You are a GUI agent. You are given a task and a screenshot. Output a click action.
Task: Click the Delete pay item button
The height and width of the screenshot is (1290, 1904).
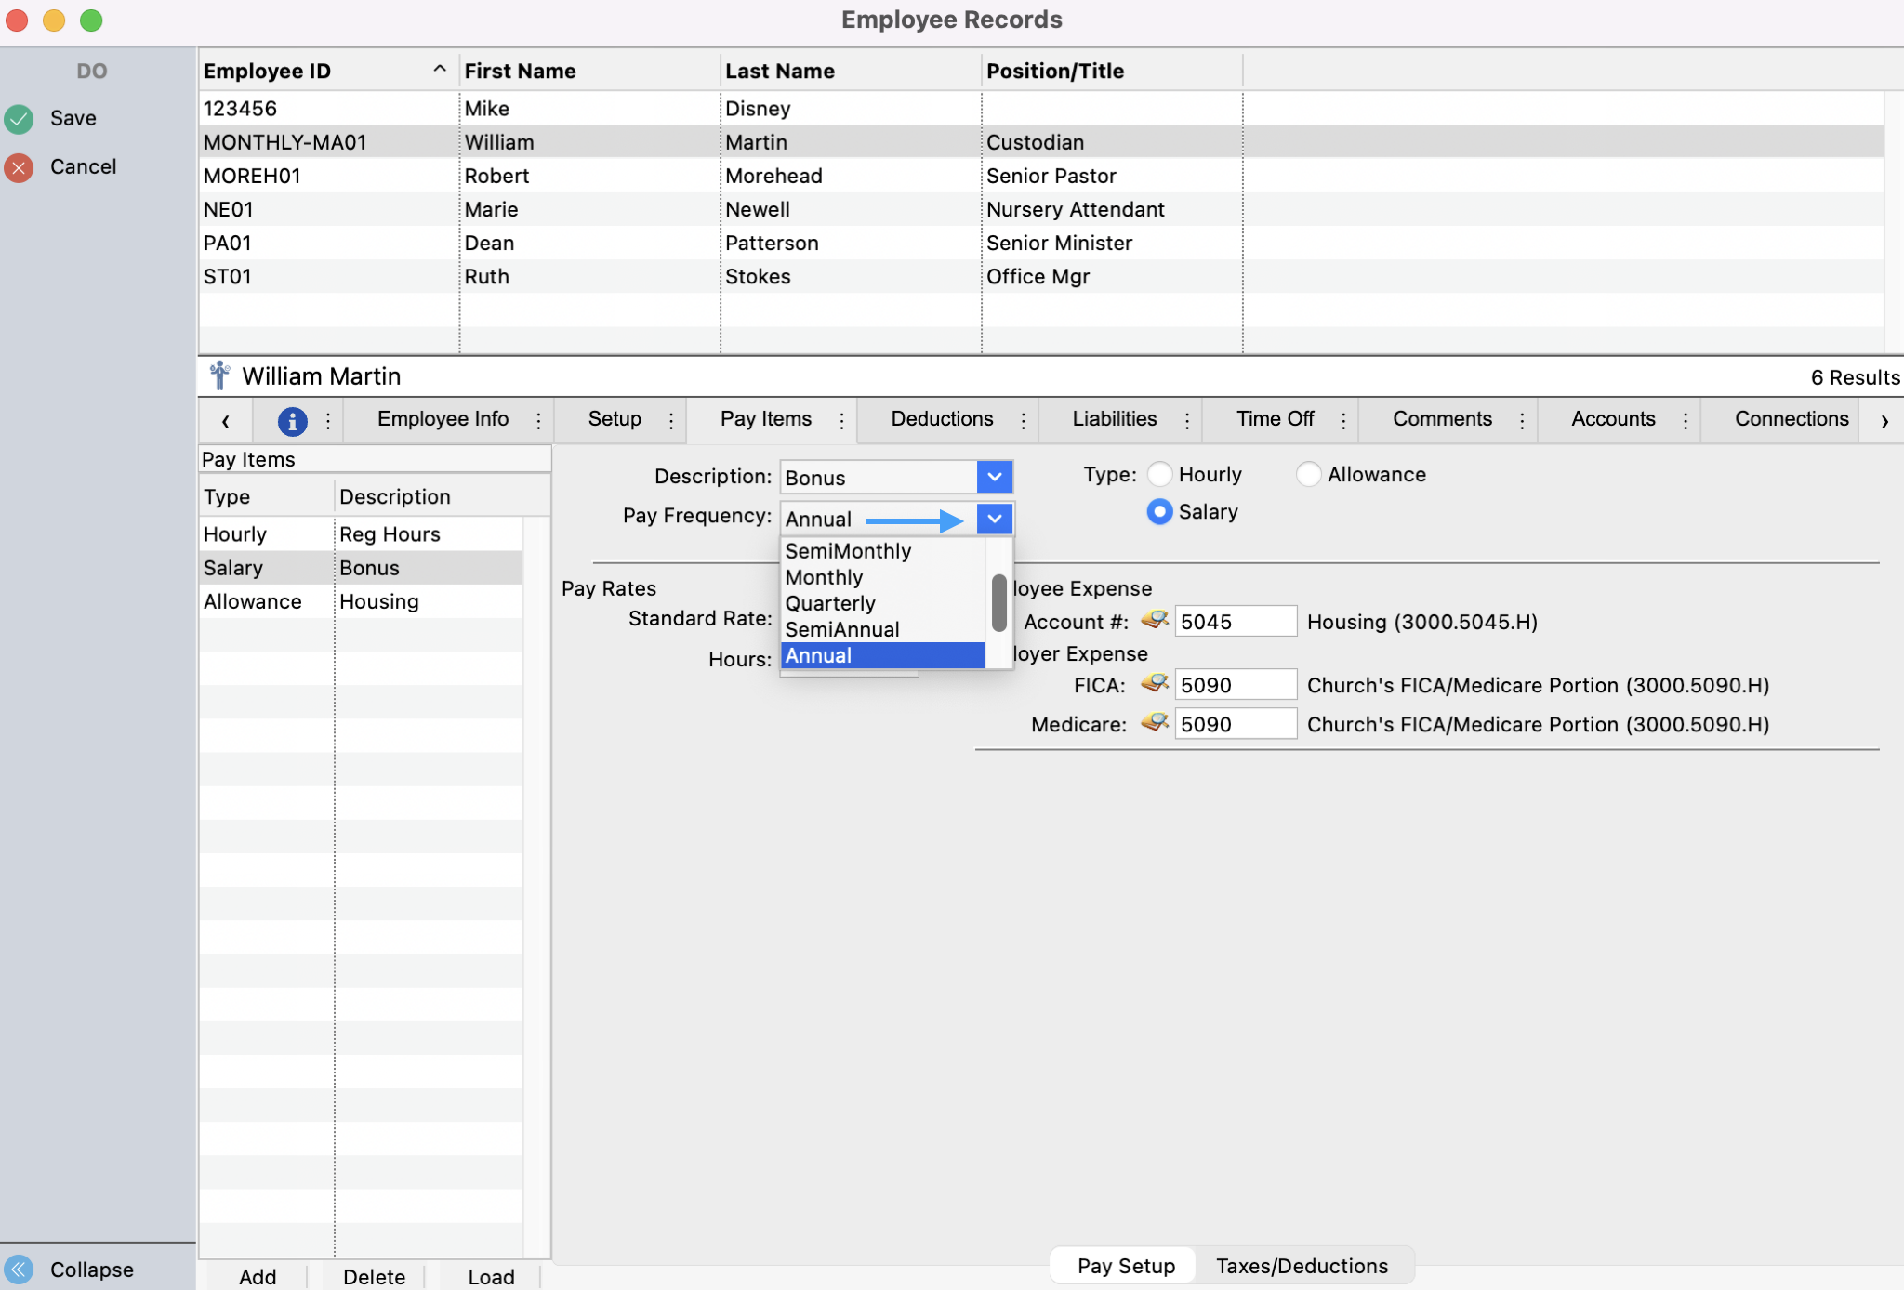[374, 1277]
